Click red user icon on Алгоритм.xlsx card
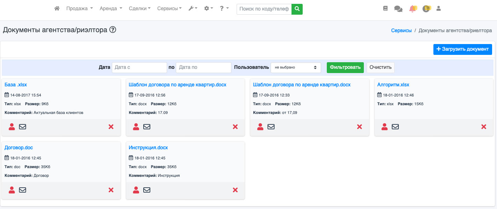This screenshot has width=497, height=209. [x=384, y=127]
